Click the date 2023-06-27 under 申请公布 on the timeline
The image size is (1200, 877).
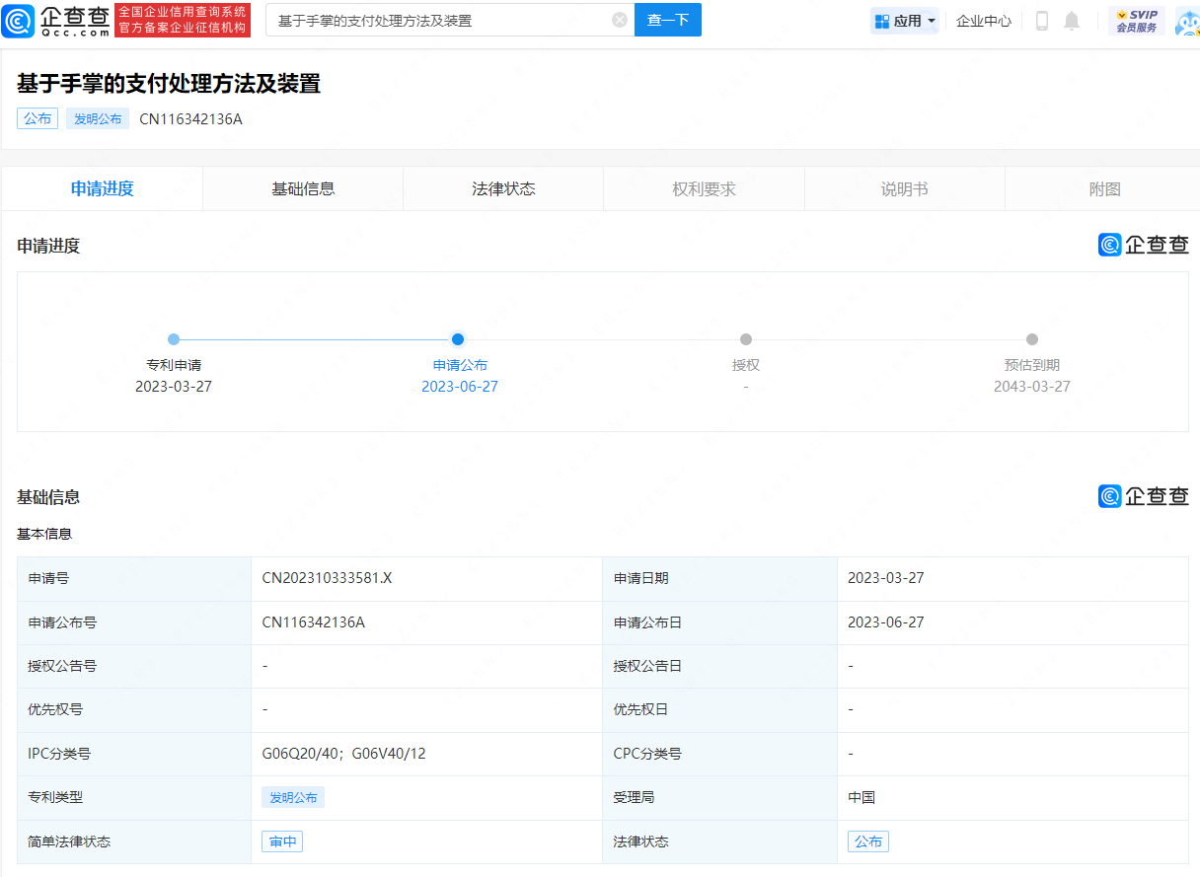pos(460,387)
